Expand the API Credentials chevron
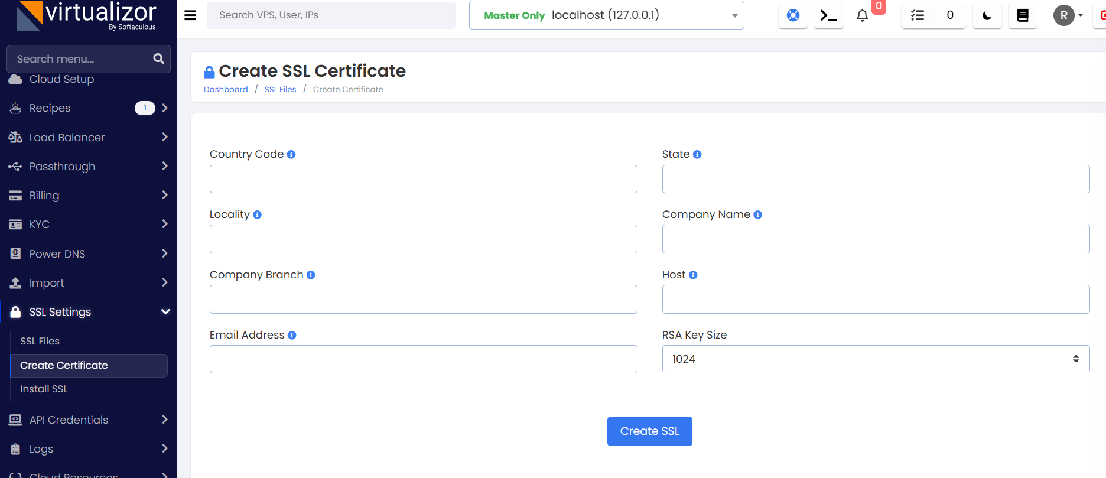 tap(165, 420)
